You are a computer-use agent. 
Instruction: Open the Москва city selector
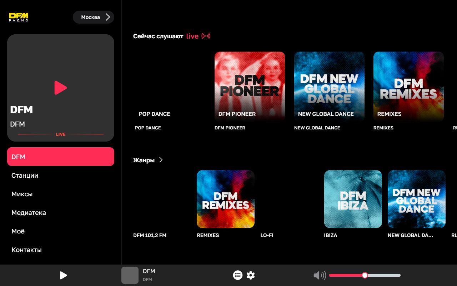click(x=94, y=17)
